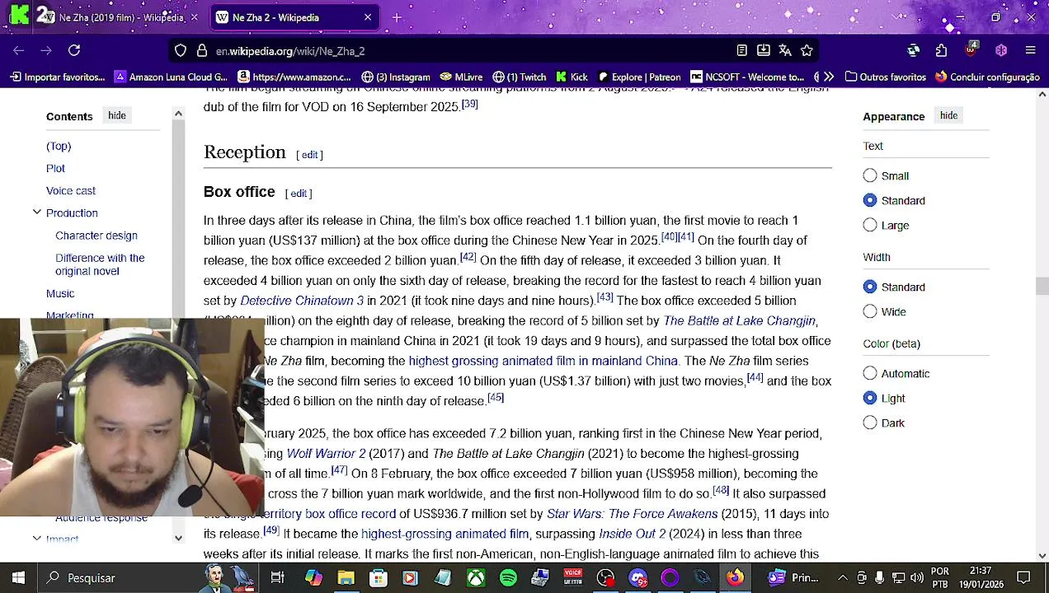
Task: Select Dark color mode
Action: (870, 423)
